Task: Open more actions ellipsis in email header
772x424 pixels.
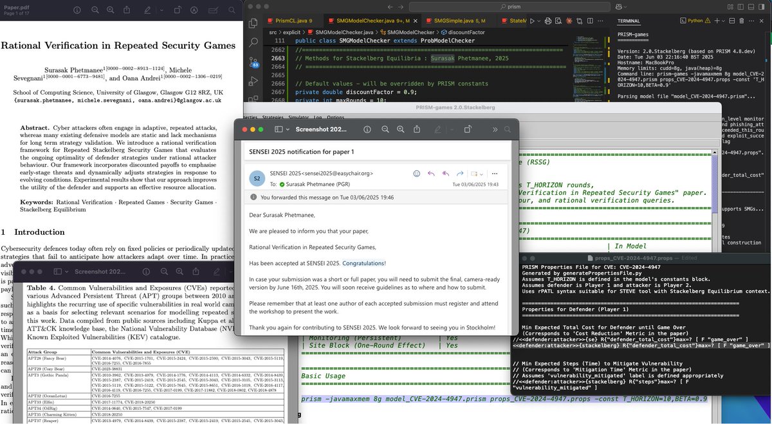Action: click(495, 174)
